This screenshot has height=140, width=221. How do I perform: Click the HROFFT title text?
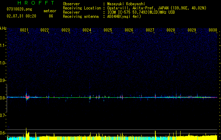point(36,3)
